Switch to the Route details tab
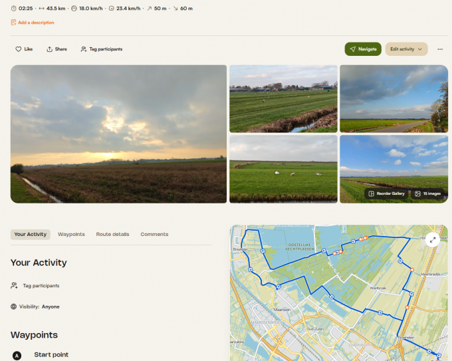The width and height of the screenshot is (452, 361). [x=112, y=234]
